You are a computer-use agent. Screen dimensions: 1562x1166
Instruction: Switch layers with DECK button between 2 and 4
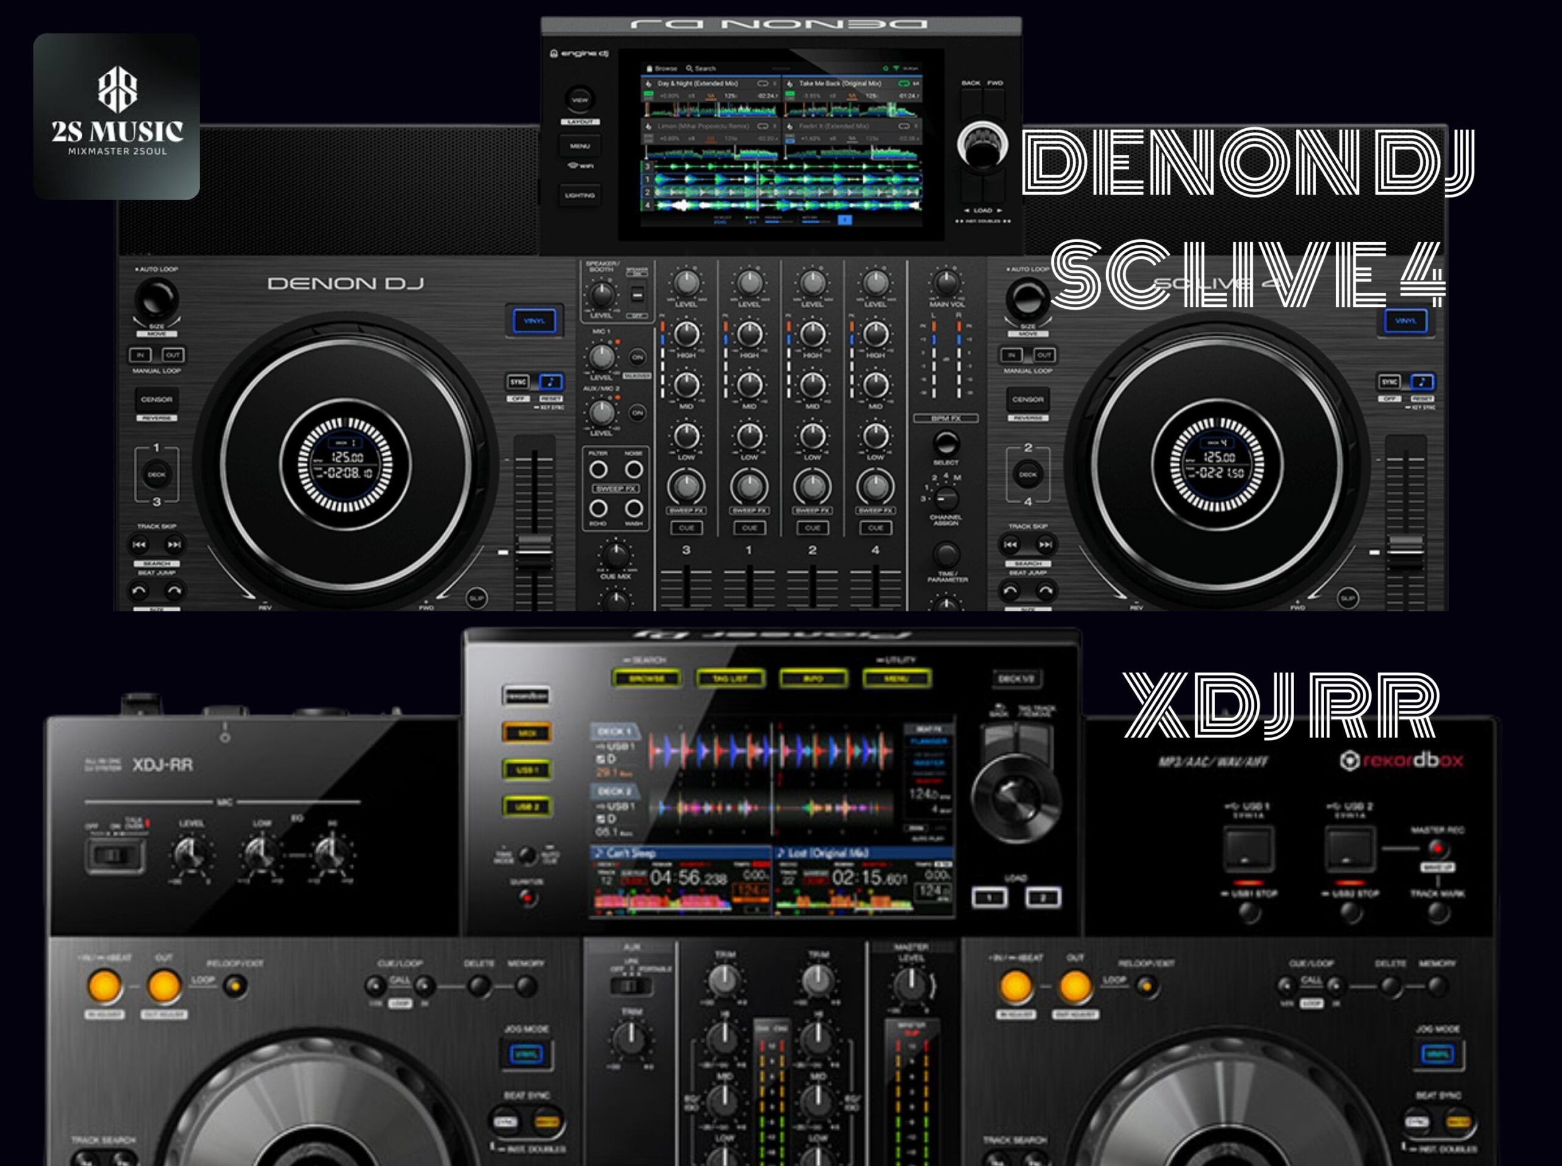(x=1028, y=474)
